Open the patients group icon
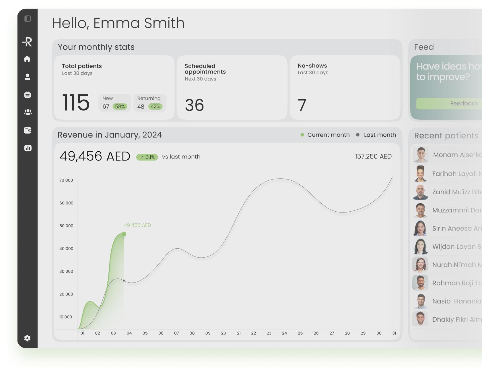 (28, 112)
